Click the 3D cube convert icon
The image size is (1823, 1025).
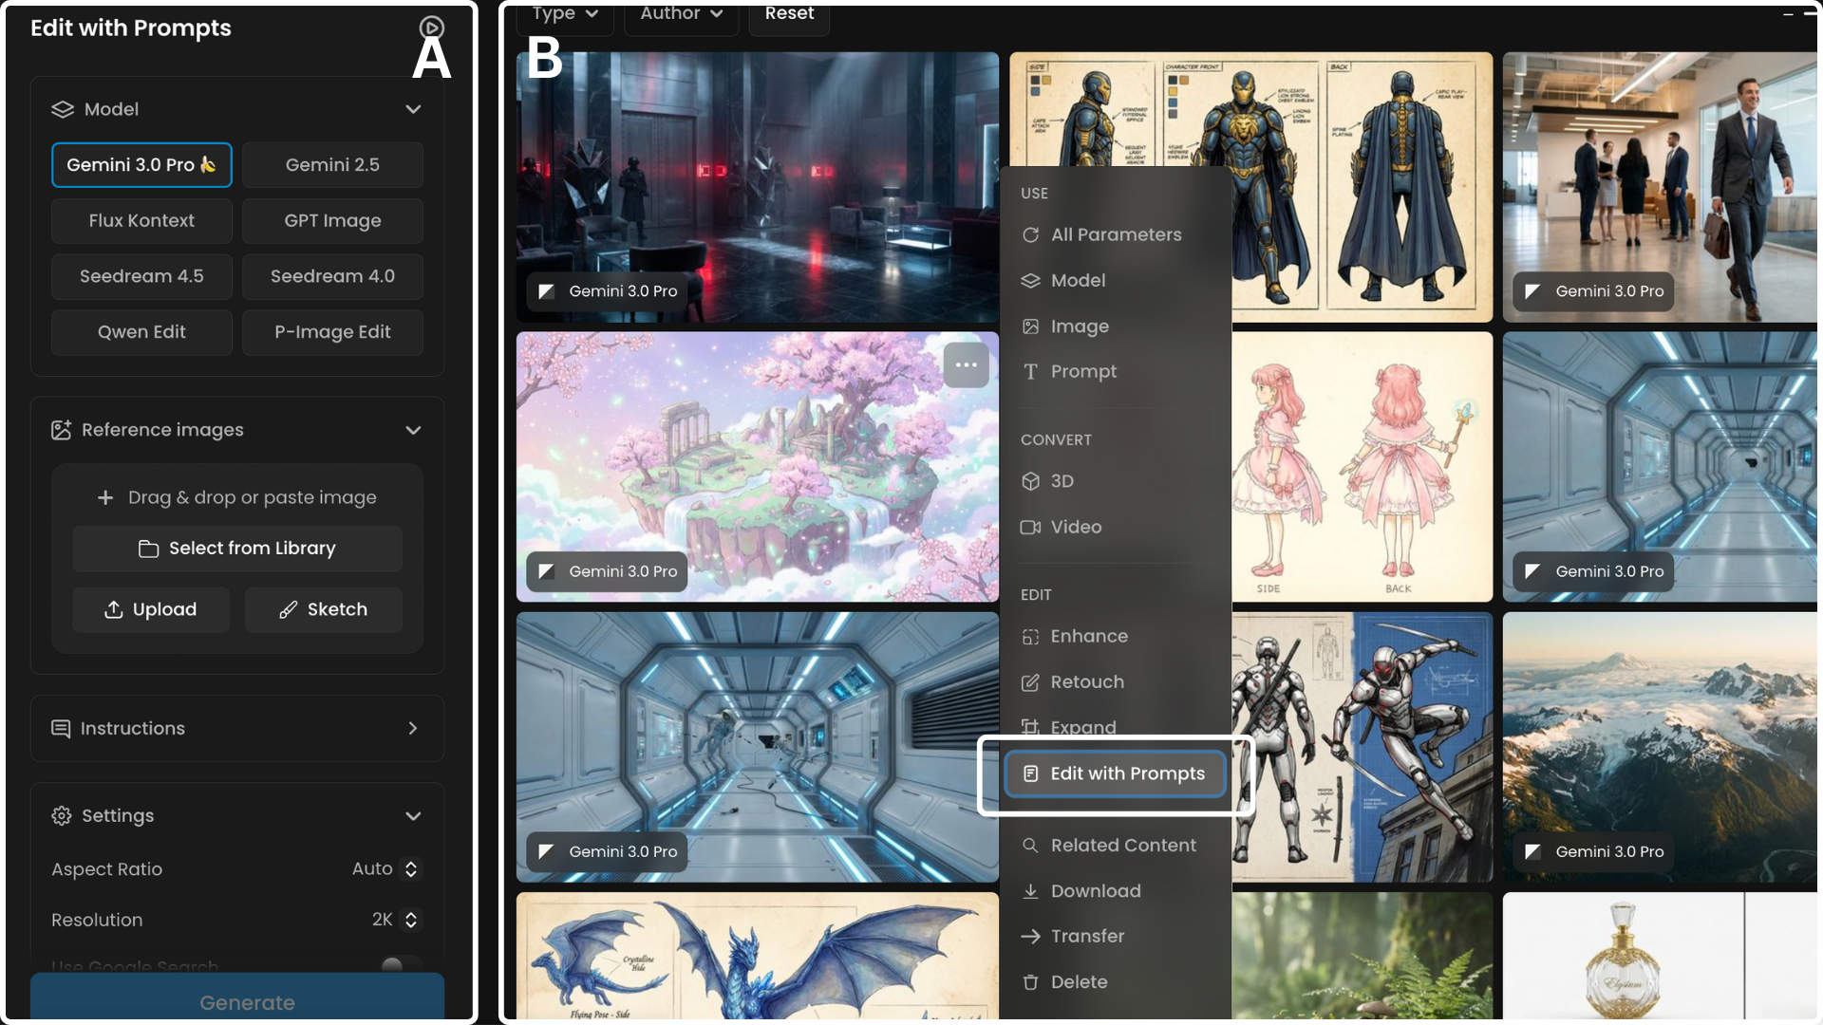(x=1030, y=481)
